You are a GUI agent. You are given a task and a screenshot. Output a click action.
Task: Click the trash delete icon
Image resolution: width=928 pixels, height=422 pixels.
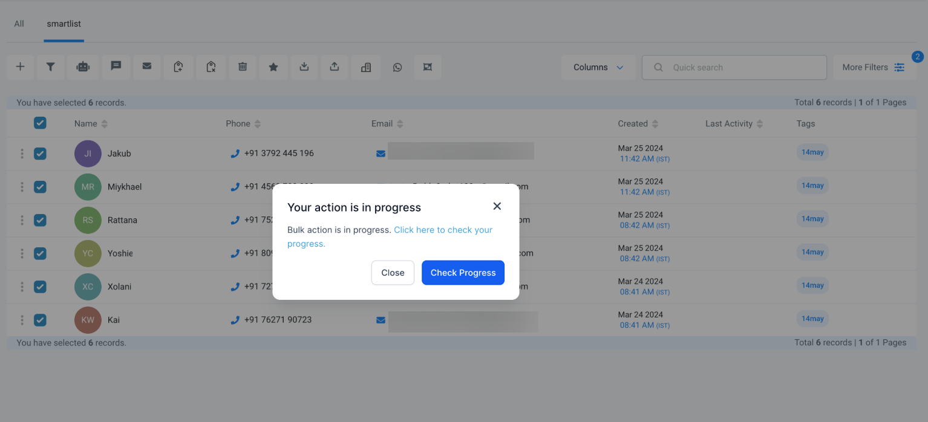click(x=243, y=67)
